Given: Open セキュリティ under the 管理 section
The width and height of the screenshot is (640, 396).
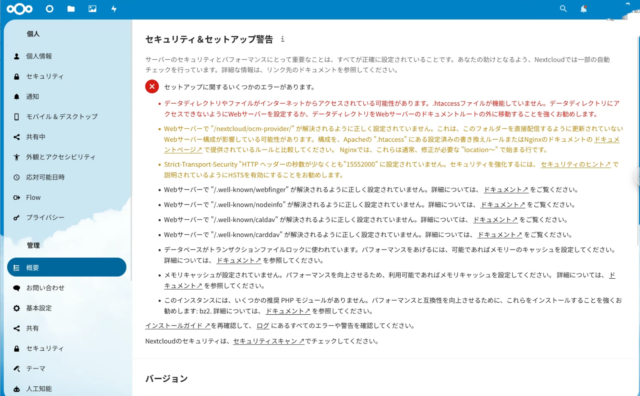Looking at the screenshot, I should [x=67, y=349].
